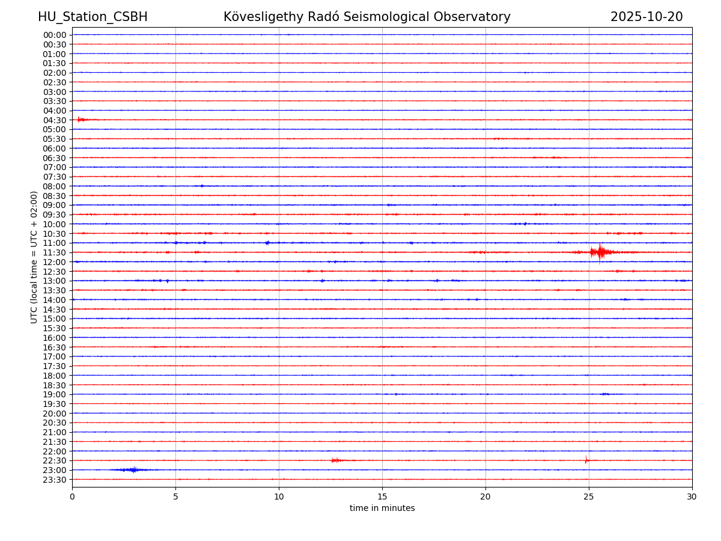Click the 00:00 row time label
Viewport: 721px width, 541px height.
pyautogui.click(x=55, y=35)
